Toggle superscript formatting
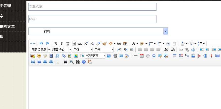Viewport: 221px width, 109px height. [x=86, y=44]
